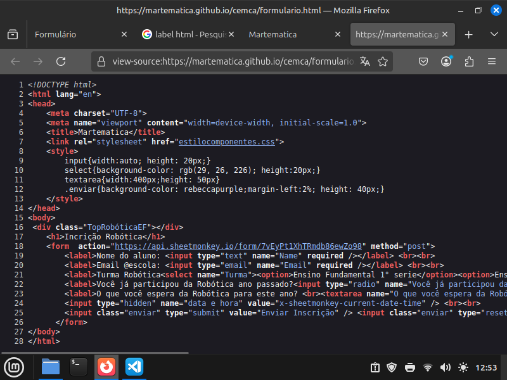Click the view-source URL address field
The width and height of the screenshot is (507, 380).
(x=233, y=61)
